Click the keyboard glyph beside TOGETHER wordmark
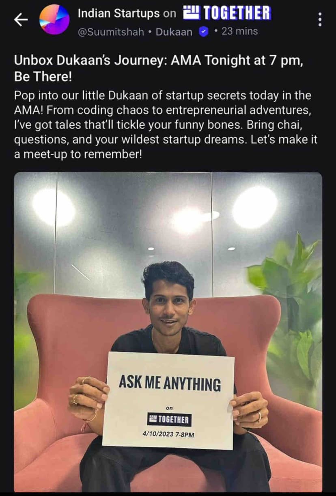Screen dimensions: 336x496 tap(191, 13)
